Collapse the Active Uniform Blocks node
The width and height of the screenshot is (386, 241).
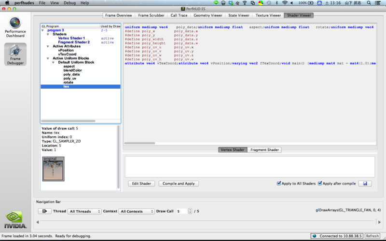[x=48, y=58]
